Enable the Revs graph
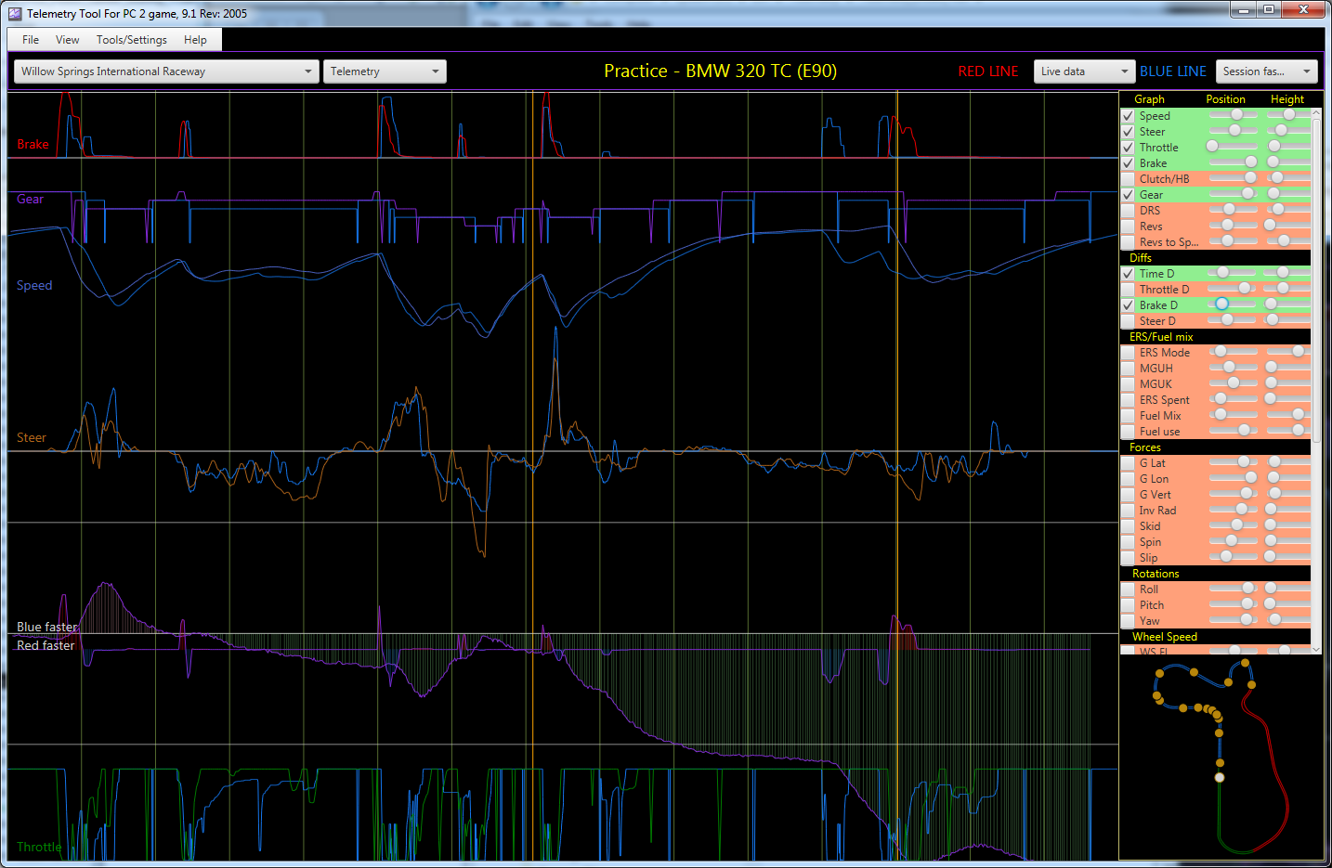This screenshot has width=1332, height=868. coord(1128,226)
